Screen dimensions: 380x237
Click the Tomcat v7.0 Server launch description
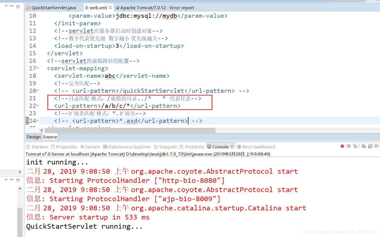pyautogui.click(x=148, y=154)
